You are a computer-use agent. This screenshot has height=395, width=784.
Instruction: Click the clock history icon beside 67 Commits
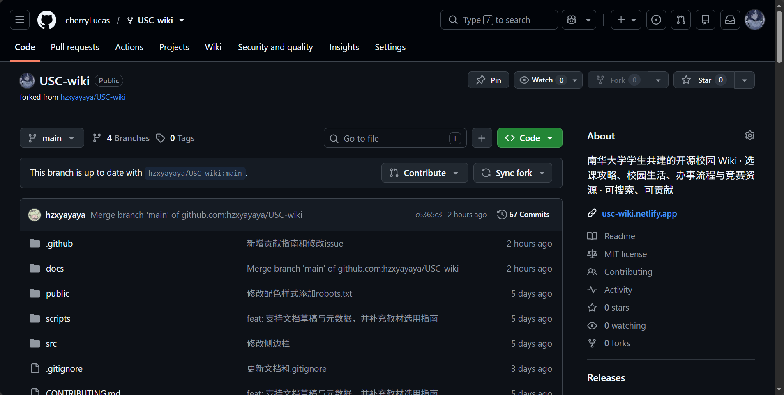(502, 215)
